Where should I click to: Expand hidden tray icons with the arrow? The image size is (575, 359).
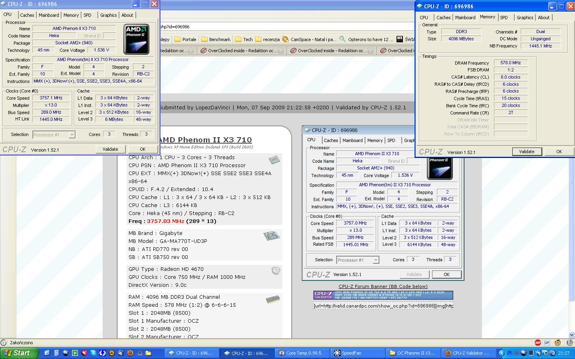502,353
